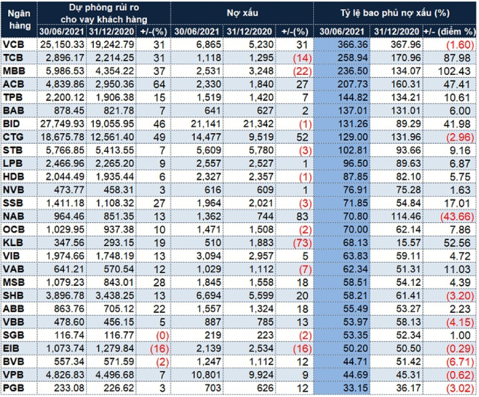Screen dimensions: 479x397
Task: Click the TCB row label
Action: (x=13, y=58)
